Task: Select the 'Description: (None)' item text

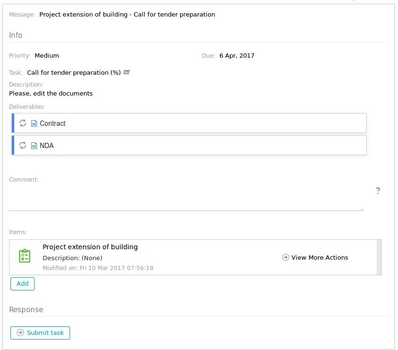Action: [72, 258]
